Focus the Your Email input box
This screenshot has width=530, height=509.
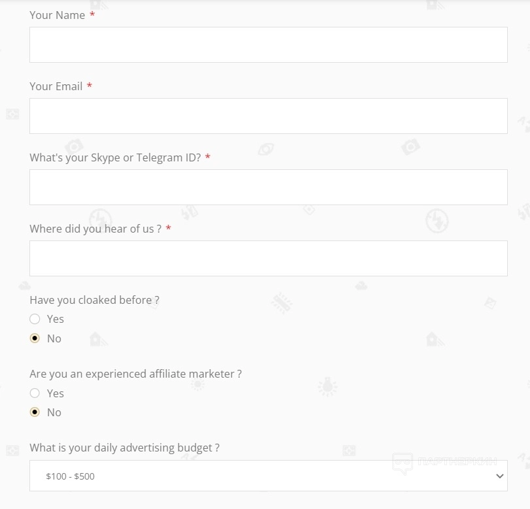(x=268, y=116)
